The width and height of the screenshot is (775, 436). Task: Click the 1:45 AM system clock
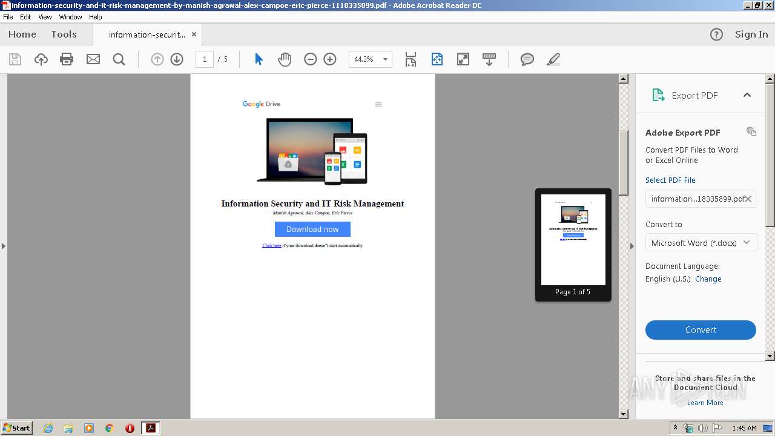click(744, 428)
